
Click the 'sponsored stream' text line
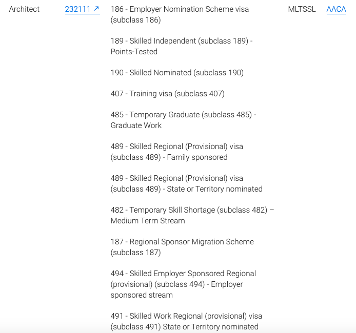pyautogui.click(x=142, y=295)
